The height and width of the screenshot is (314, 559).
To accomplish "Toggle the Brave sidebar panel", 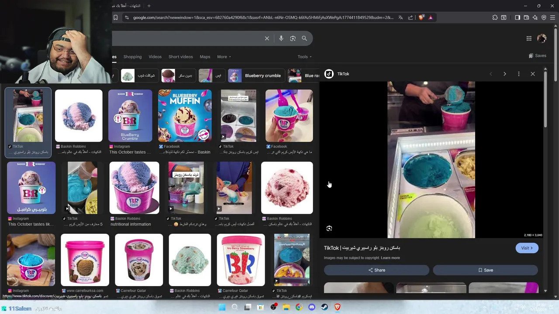I will (518, 17).
